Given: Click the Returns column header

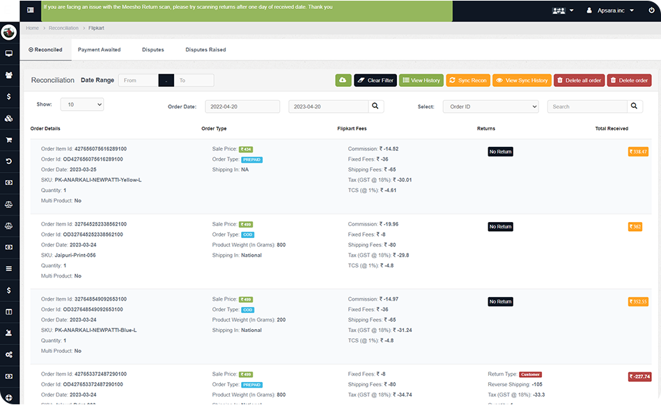Looking at the screenshot, I should [x=486, y=129].
